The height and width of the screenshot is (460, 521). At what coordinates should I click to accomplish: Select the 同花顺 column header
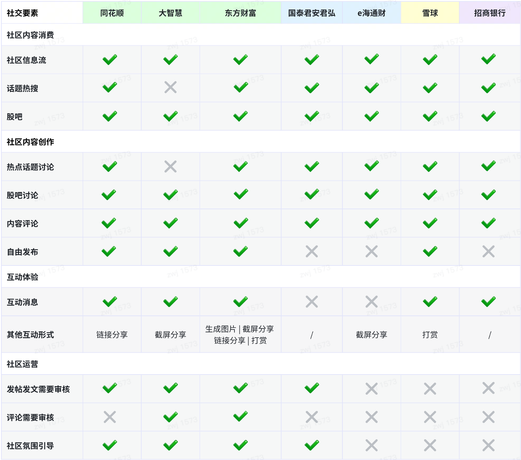click(112, 13)
